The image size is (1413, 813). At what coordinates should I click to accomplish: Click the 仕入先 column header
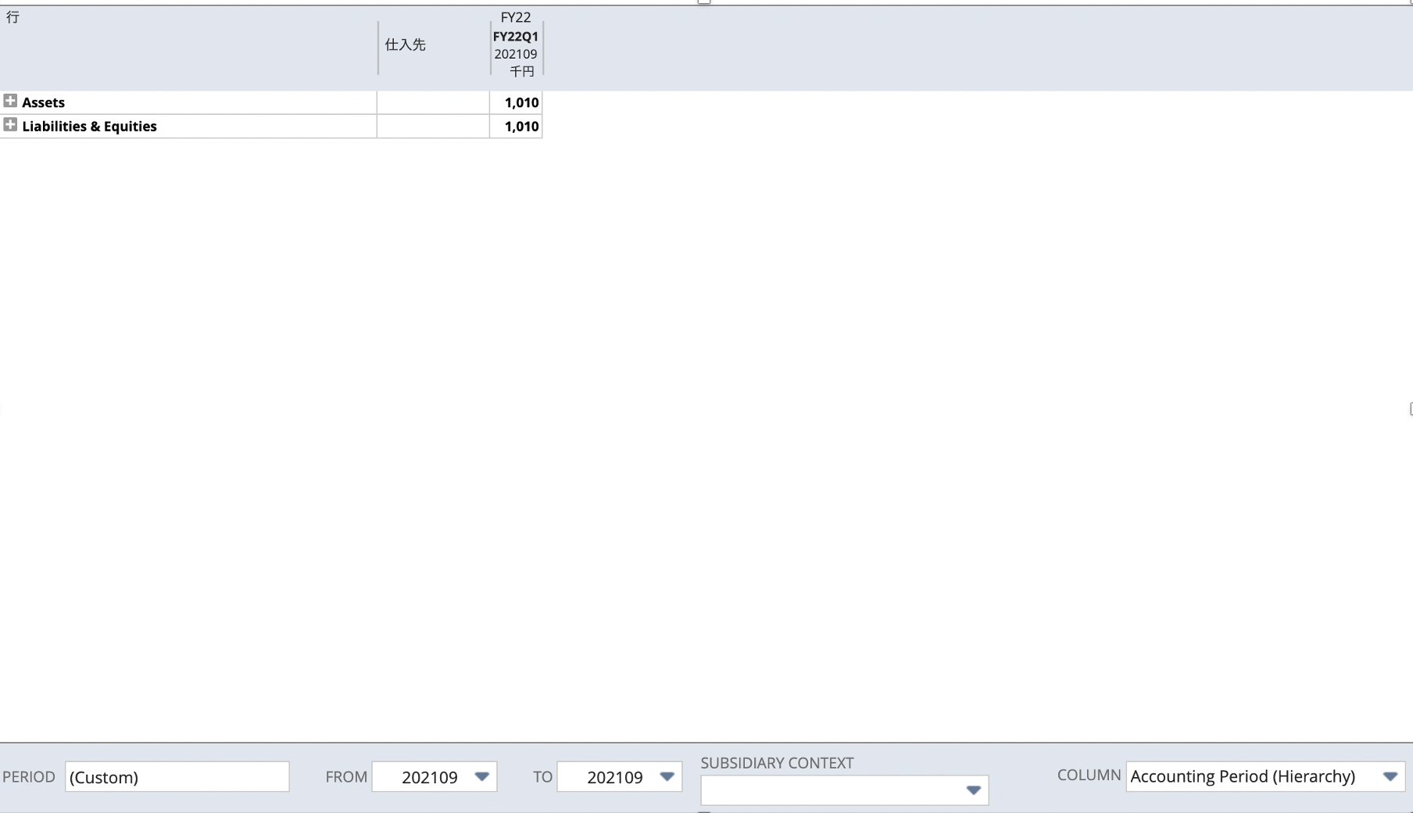click(x=405, y=45)
